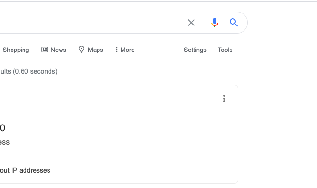317x188 pixels.
Task: Select the large IP number ending in 0
Action: pos(2,128)
